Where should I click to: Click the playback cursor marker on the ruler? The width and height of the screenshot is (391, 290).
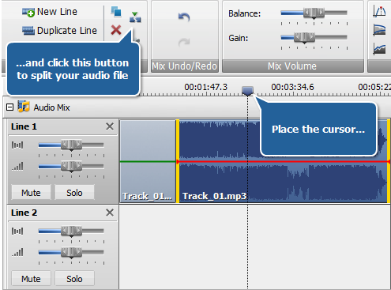point(247,91)
